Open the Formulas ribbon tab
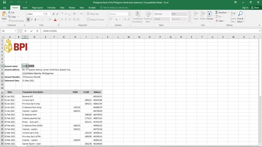This screenshot has height=147, width=262. (52, 7)
